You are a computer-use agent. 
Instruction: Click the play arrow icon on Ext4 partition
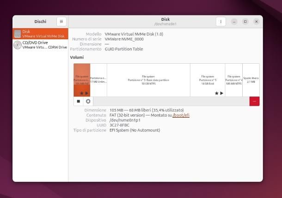coord(222,93)
